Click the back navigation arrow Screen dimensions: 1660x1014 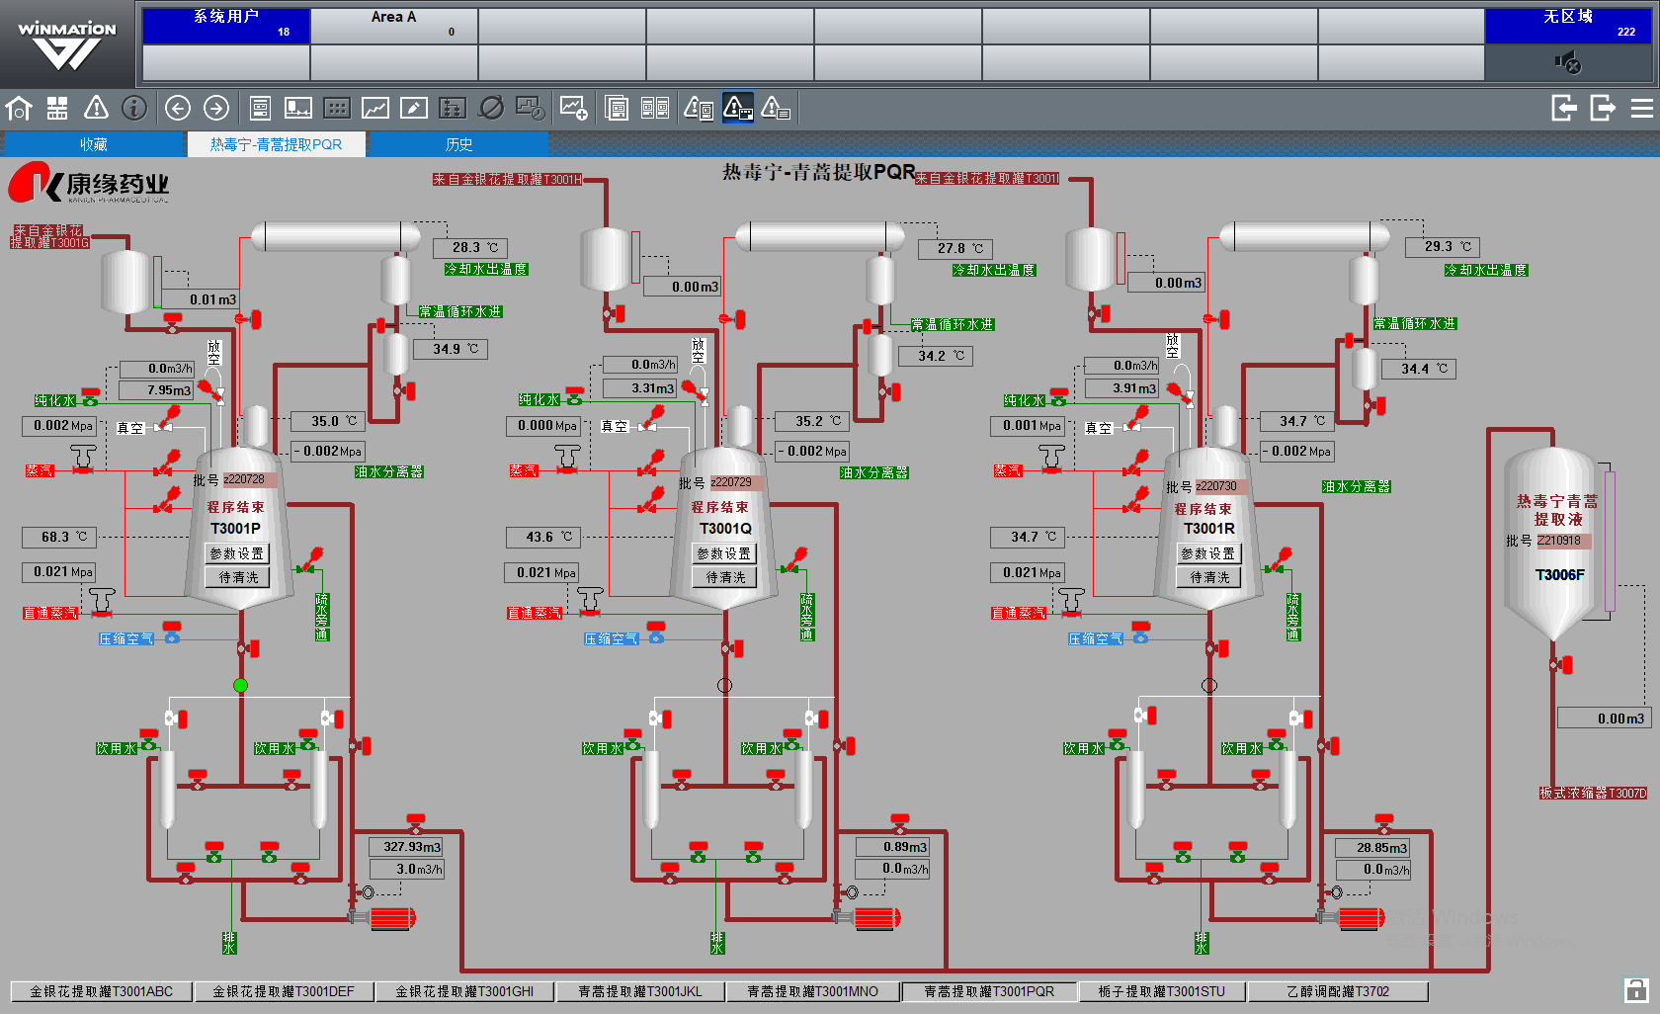[178, 108]
